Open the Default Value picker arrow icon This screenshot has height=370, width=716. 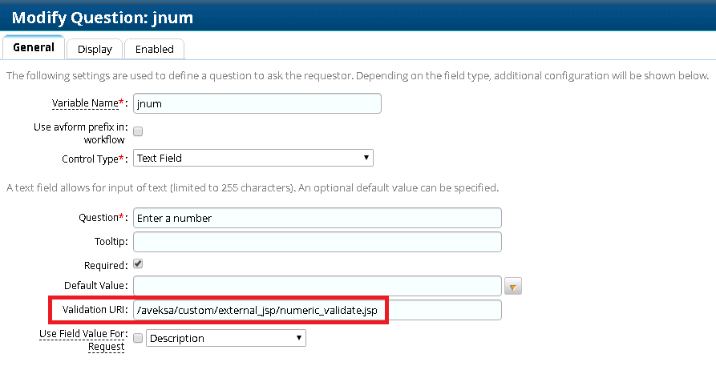pos(514,286)
